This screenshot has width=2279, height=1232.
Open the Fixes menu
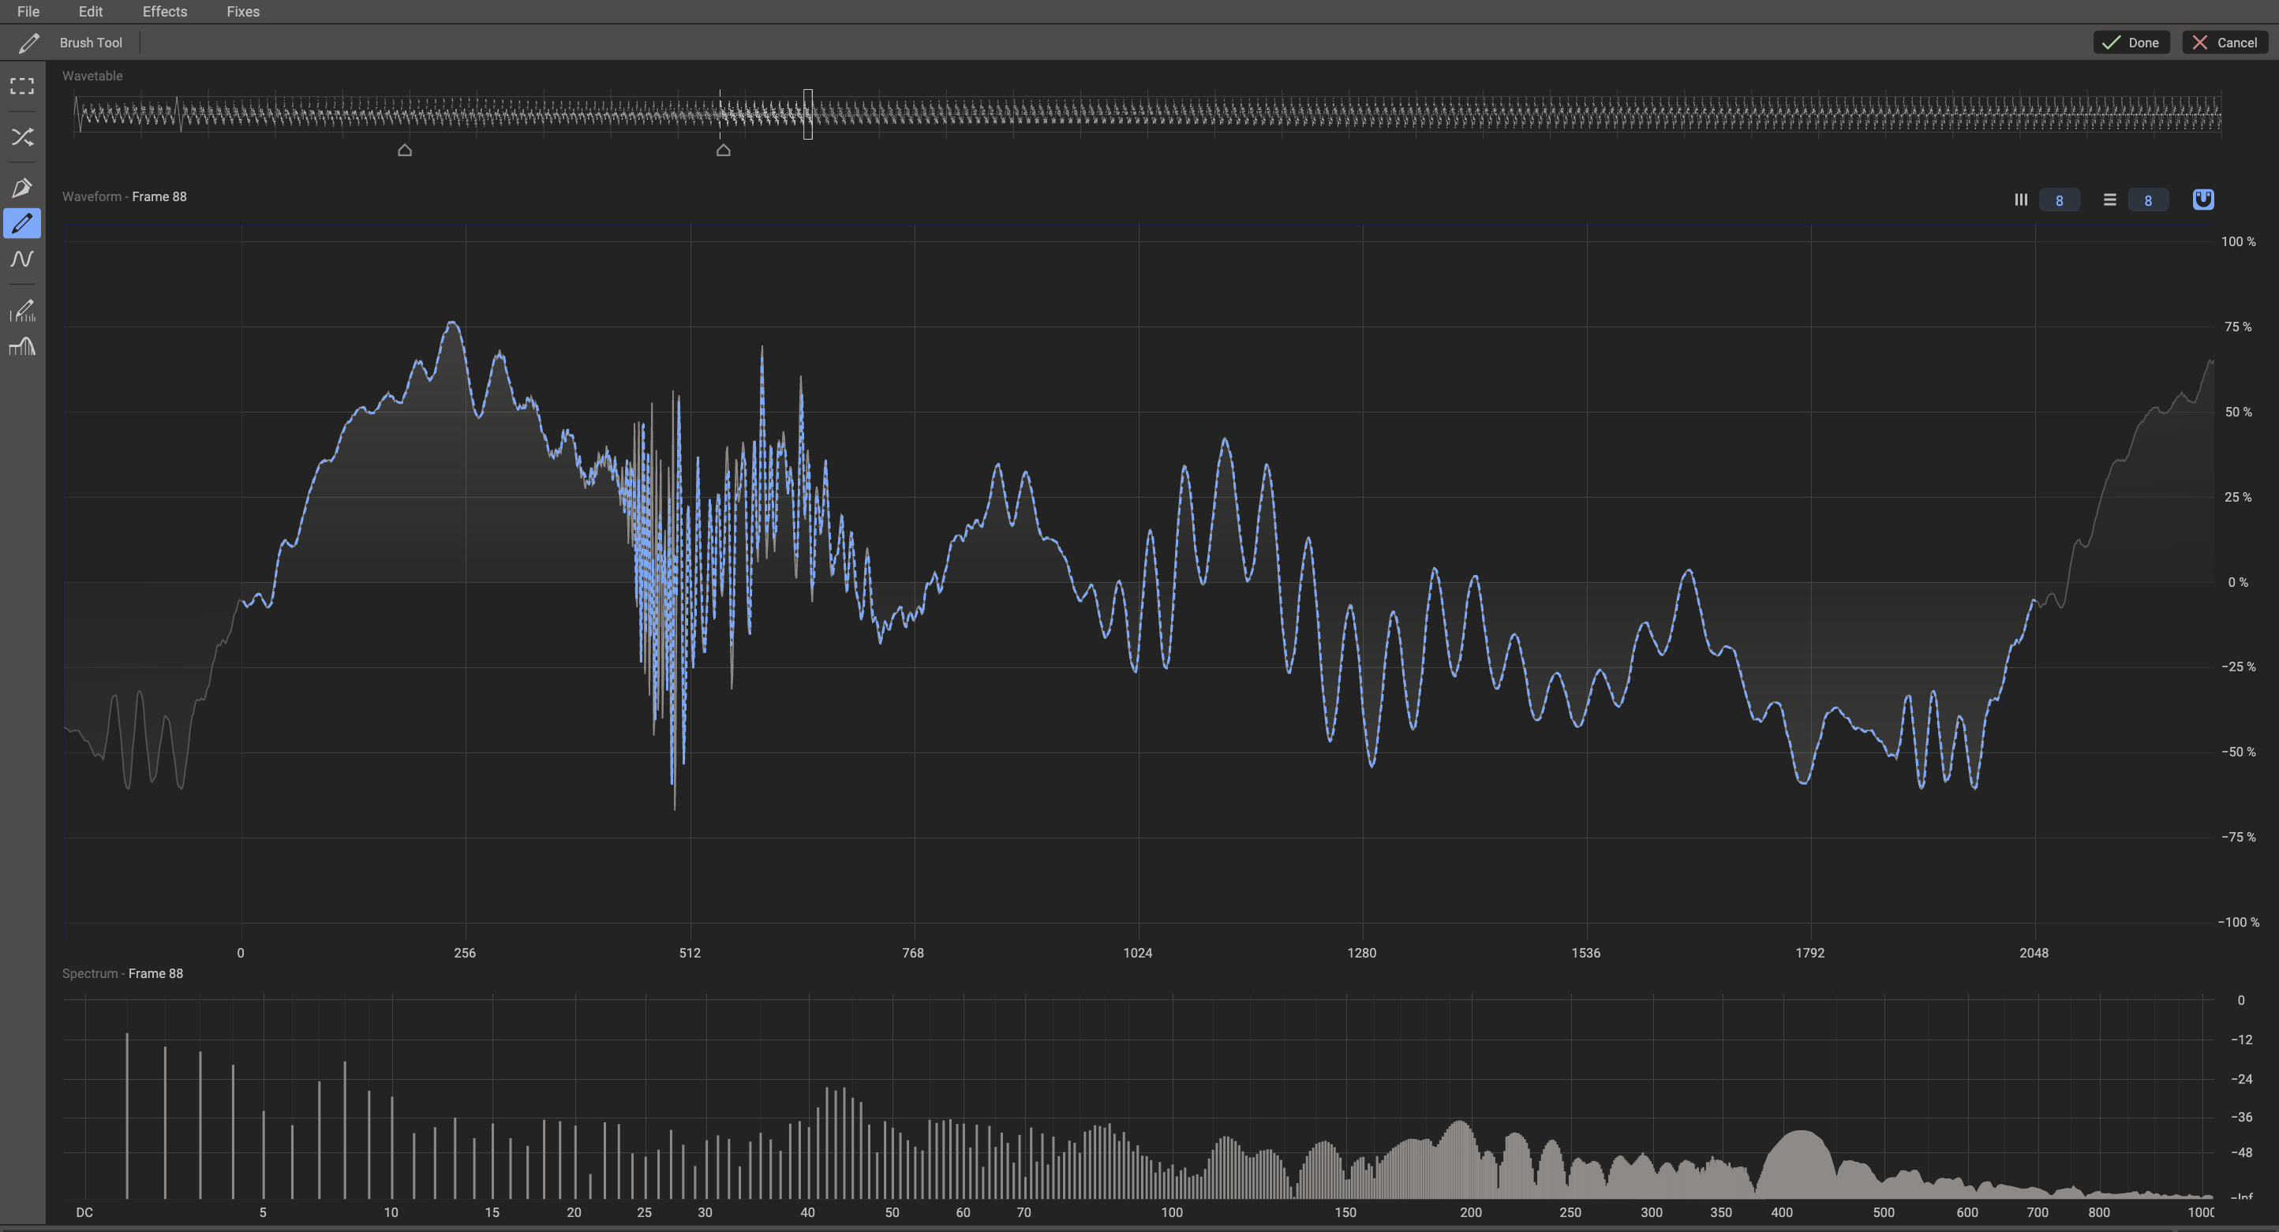click(242, 12)
